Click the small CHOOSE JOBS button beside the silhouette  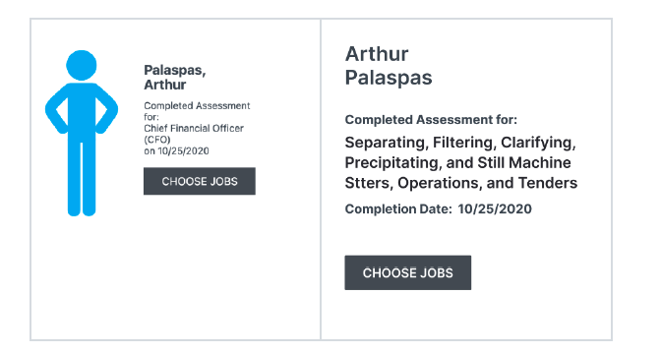pyautogui.click(x=200, y=181)
